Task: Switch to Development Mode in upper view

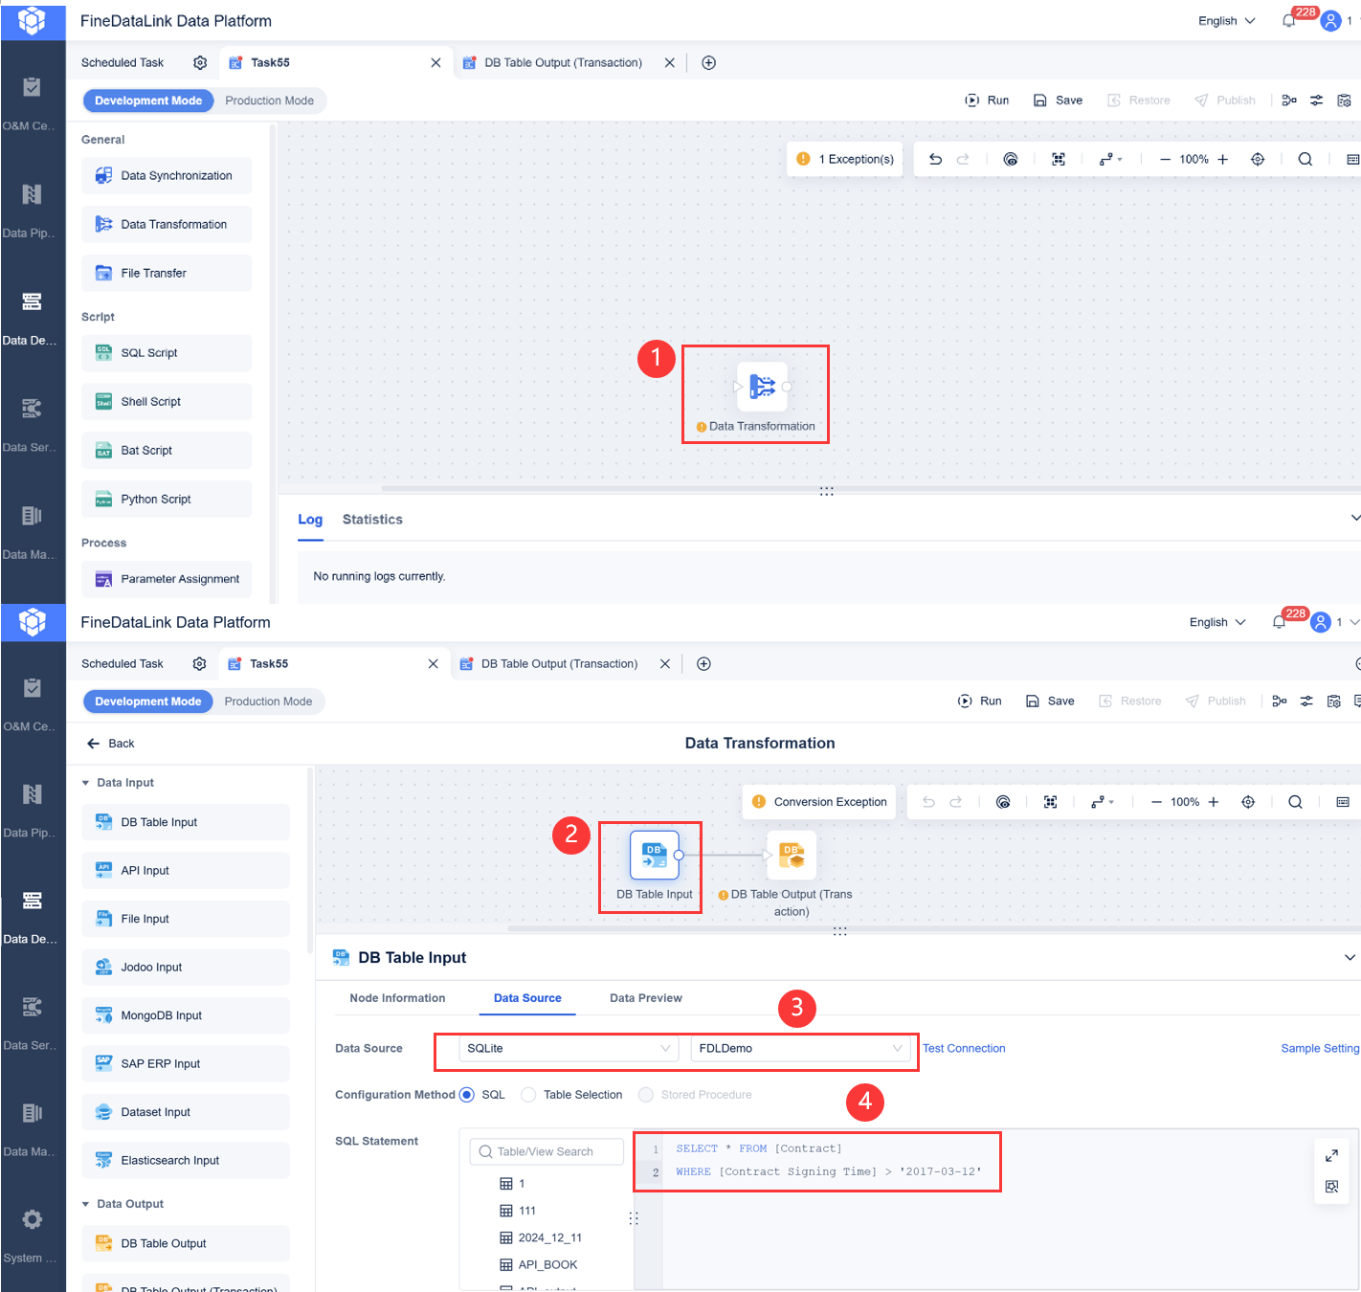Action: (x=148, y=100)
